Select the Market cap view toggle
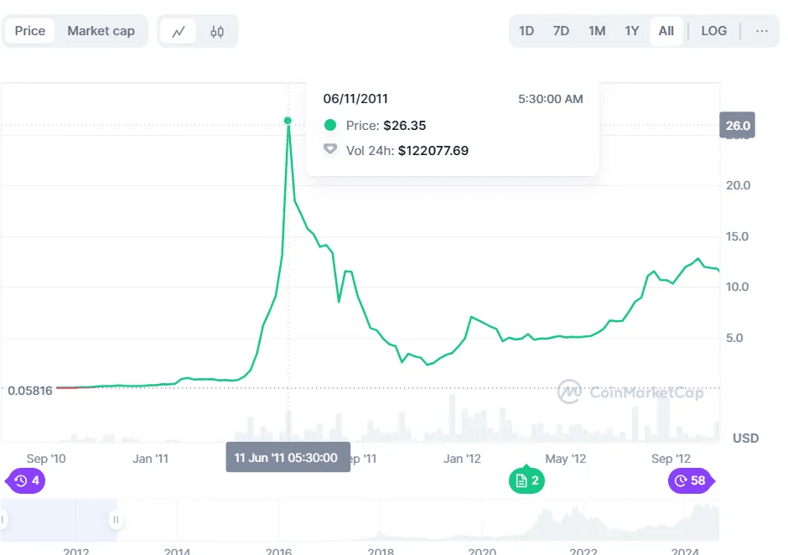Viewport: 788px width, 555px height. tap(101, 31)
